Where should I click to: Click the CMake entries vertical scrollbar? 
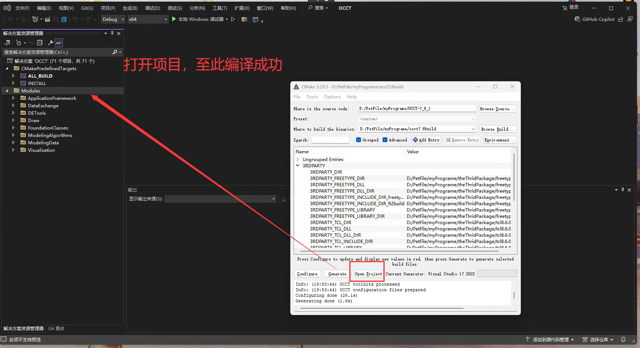coord(514,176)
